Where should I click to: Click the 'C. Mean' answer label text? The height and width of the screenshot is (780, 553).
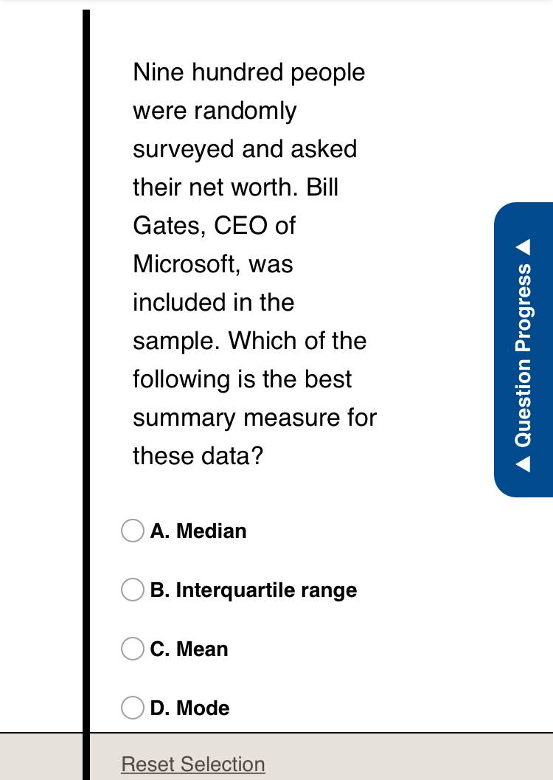[189, 649]
